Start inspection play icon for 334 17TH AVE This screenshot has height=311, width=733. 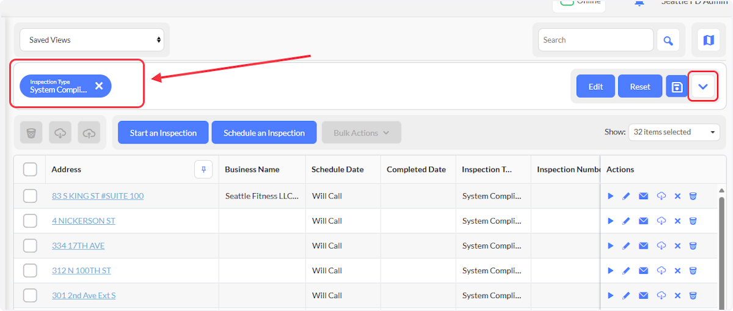pyautogui.click(x=611, y=246)
